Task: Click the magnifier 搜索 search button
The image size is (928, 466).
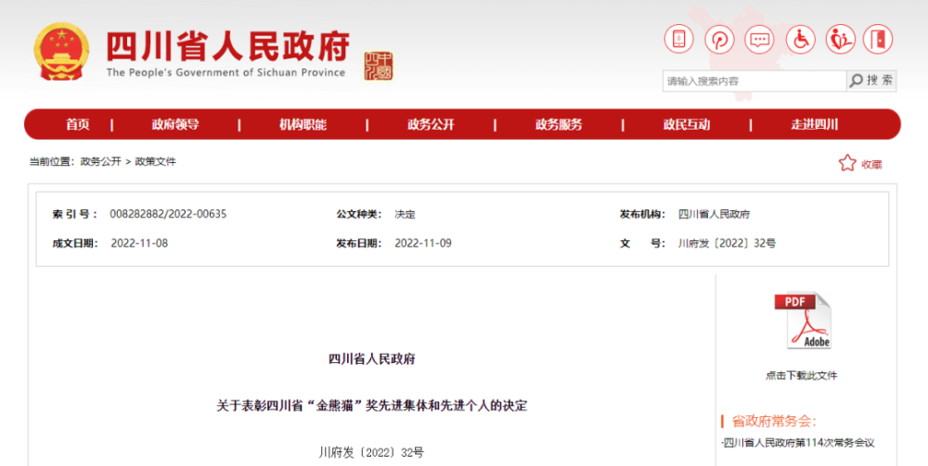Action: pyautogui.click(x=871, y=81)
